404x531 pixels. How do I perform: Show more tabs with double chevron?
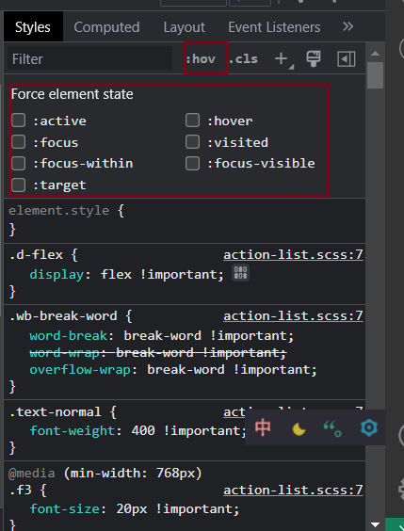coord(347,26)
